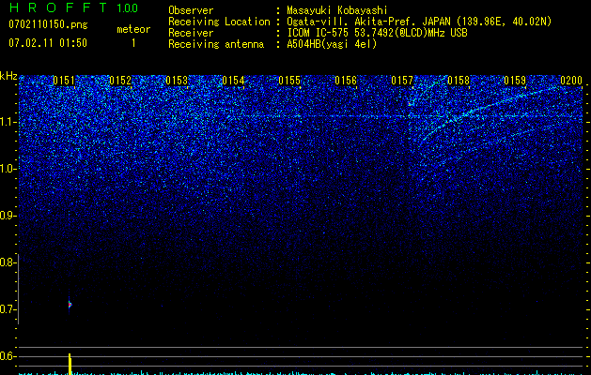Click the Receiver field label
The width and height of the screenshot is (591, 375).
click(x=191, y=33)
